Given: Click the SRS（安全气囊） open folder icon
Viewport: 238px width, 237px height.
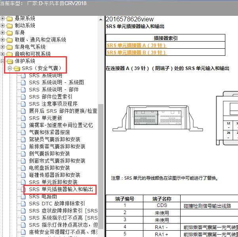Looking at the screenshot, I should point(17,68).
